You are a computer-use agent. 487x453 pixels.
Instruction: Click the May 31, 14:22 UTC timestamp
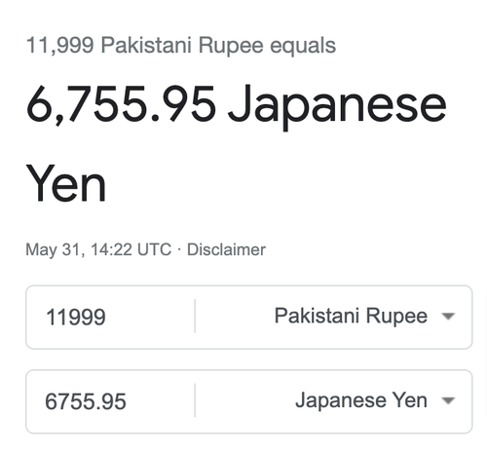coord(98,250)
